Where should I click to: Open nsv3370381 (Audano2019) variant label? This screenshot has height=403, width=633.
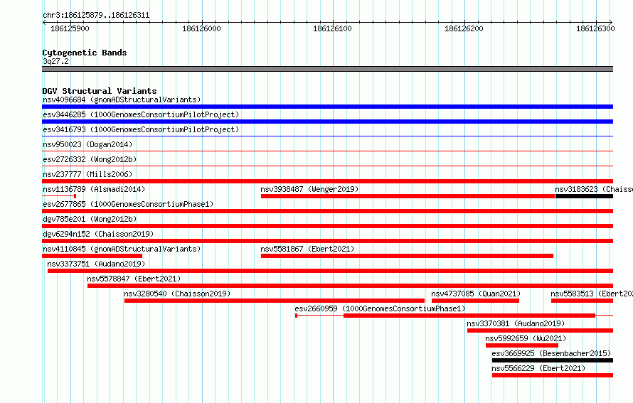516,323
